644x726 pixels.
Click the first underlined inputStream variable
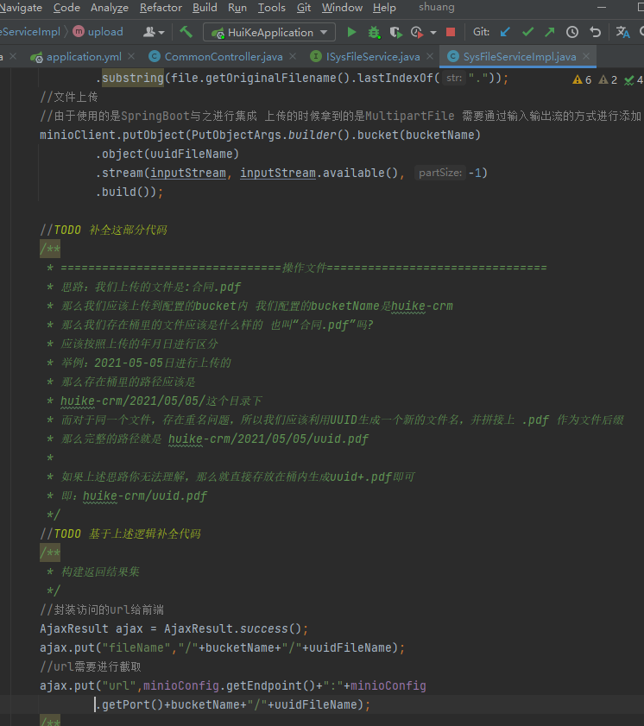coord(188,173)
